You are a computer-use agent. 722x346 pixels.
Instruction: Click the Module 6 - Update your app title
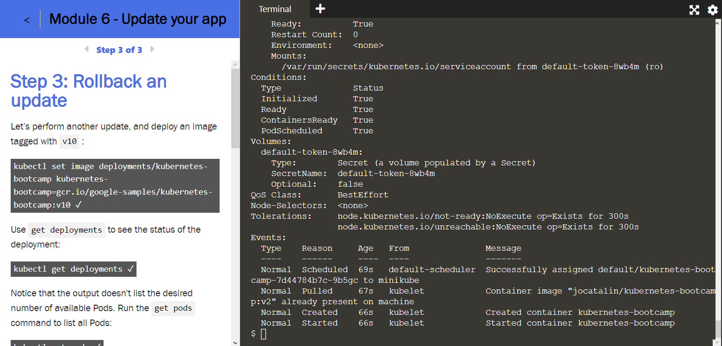138,19
